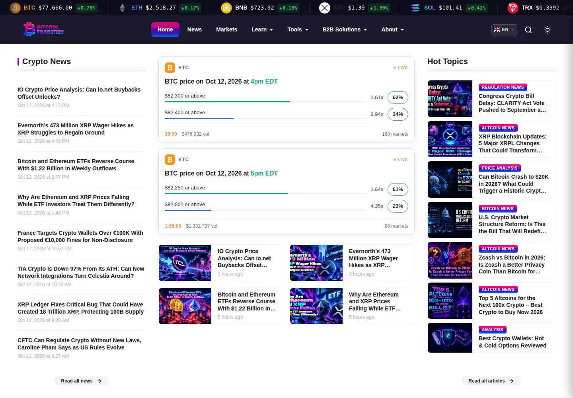
Task: Open the News nav item
Action: (x=195, y=29)
